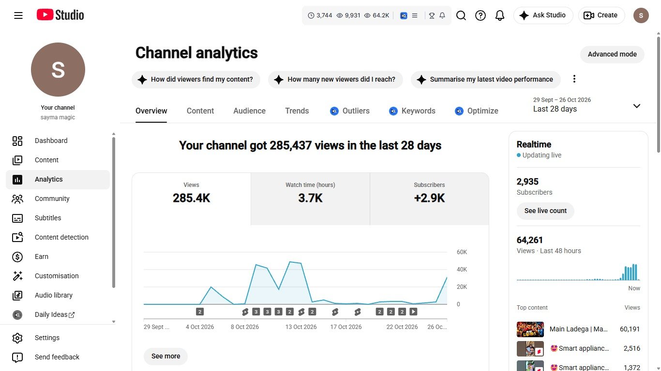Click Send feedback in the sidebar
Image resolution: width=661 pixels, height=371 pixels.
[58, 357]
